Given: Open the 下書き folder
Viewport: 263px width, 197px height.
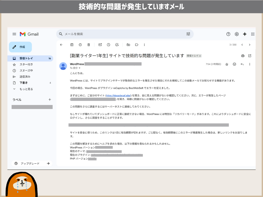Looking at the screenshot, I should 31,83.
